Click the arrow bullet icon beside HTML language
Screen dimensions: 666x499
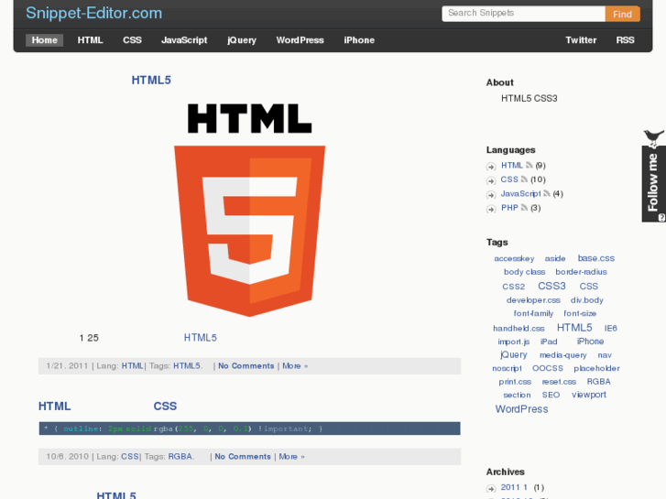click(491, 167)
